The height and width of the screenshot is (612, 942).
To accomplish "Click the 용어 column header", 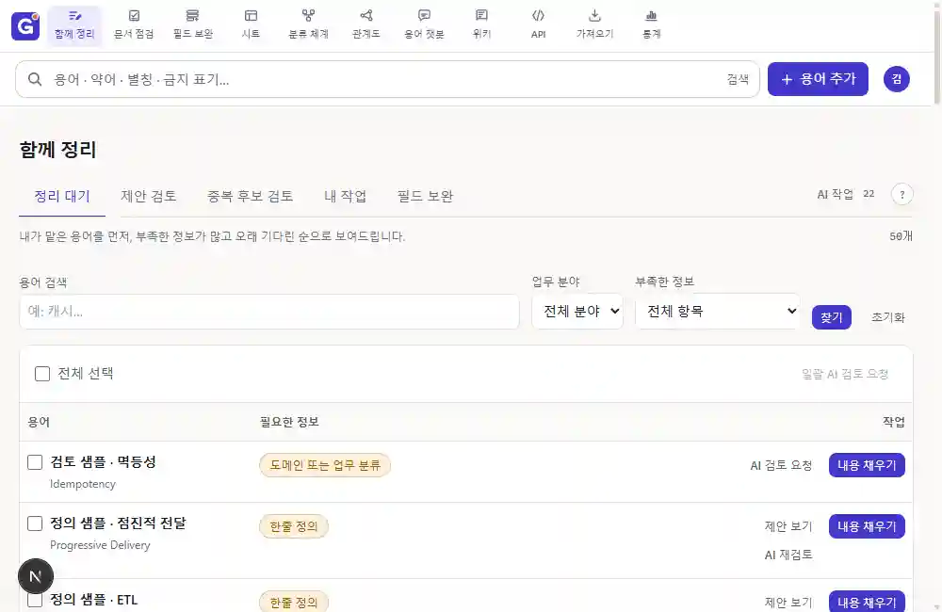I will (39, 422).
